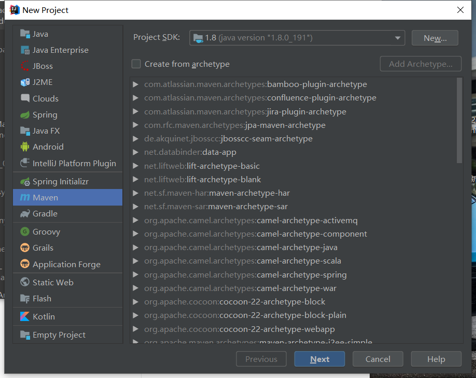Click the Gradle elephant icon
The height and width of the screenshot is (378, 476).
click(x=25, y=213)
